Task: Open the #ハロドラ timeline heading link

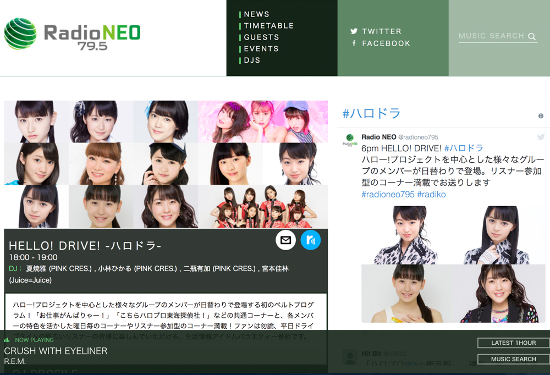Action: tap(371, 113)
